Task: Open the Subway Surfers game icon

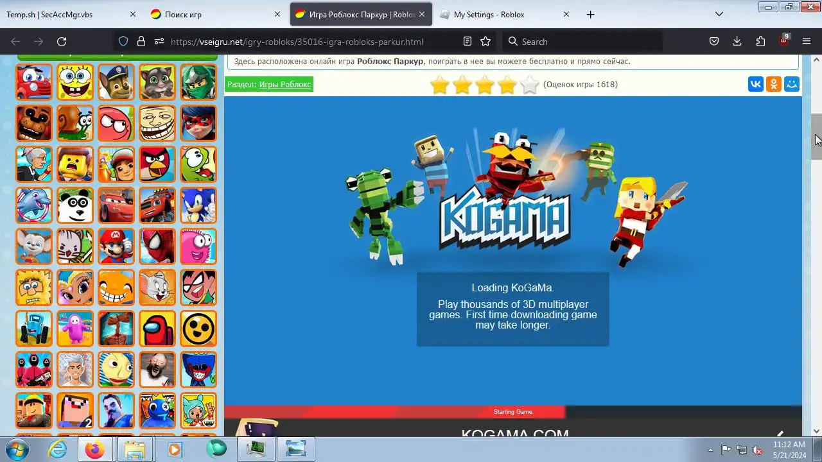Action: [x=116, y=164]
